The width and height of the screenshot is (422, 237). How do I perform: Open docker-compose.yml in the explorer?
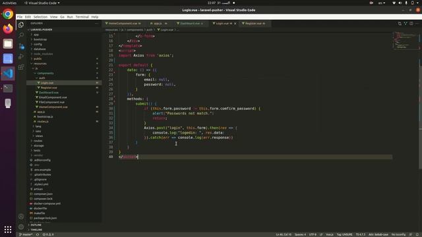click(x=47, y=203)
